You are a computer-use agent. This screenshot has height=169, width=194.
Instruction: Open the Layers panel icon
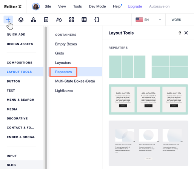click(21, 20)
